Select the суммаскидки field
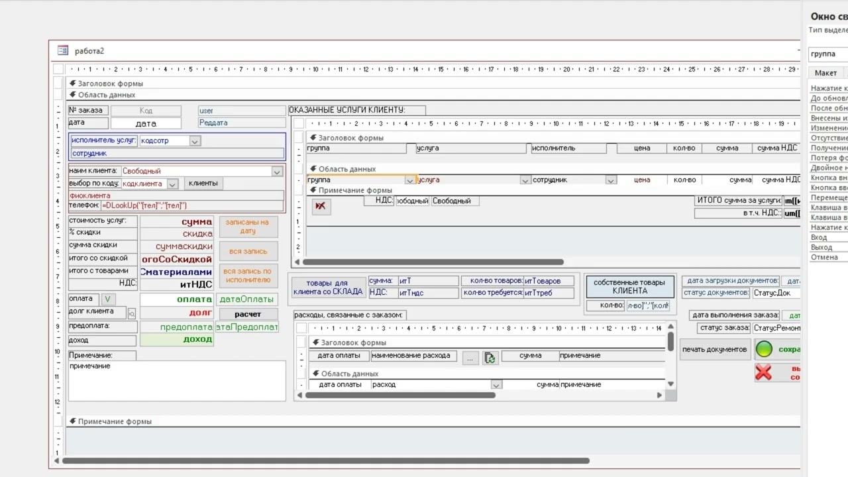This screenshot has width=848, height=477. coord(176,246)
